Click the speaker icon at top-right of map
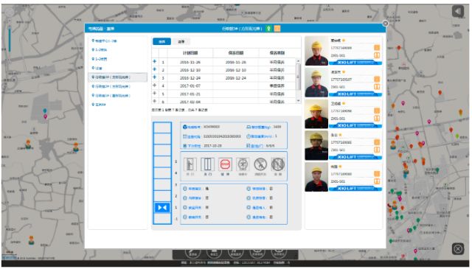The width and height of the screenshot is (472, 269). 458,12
